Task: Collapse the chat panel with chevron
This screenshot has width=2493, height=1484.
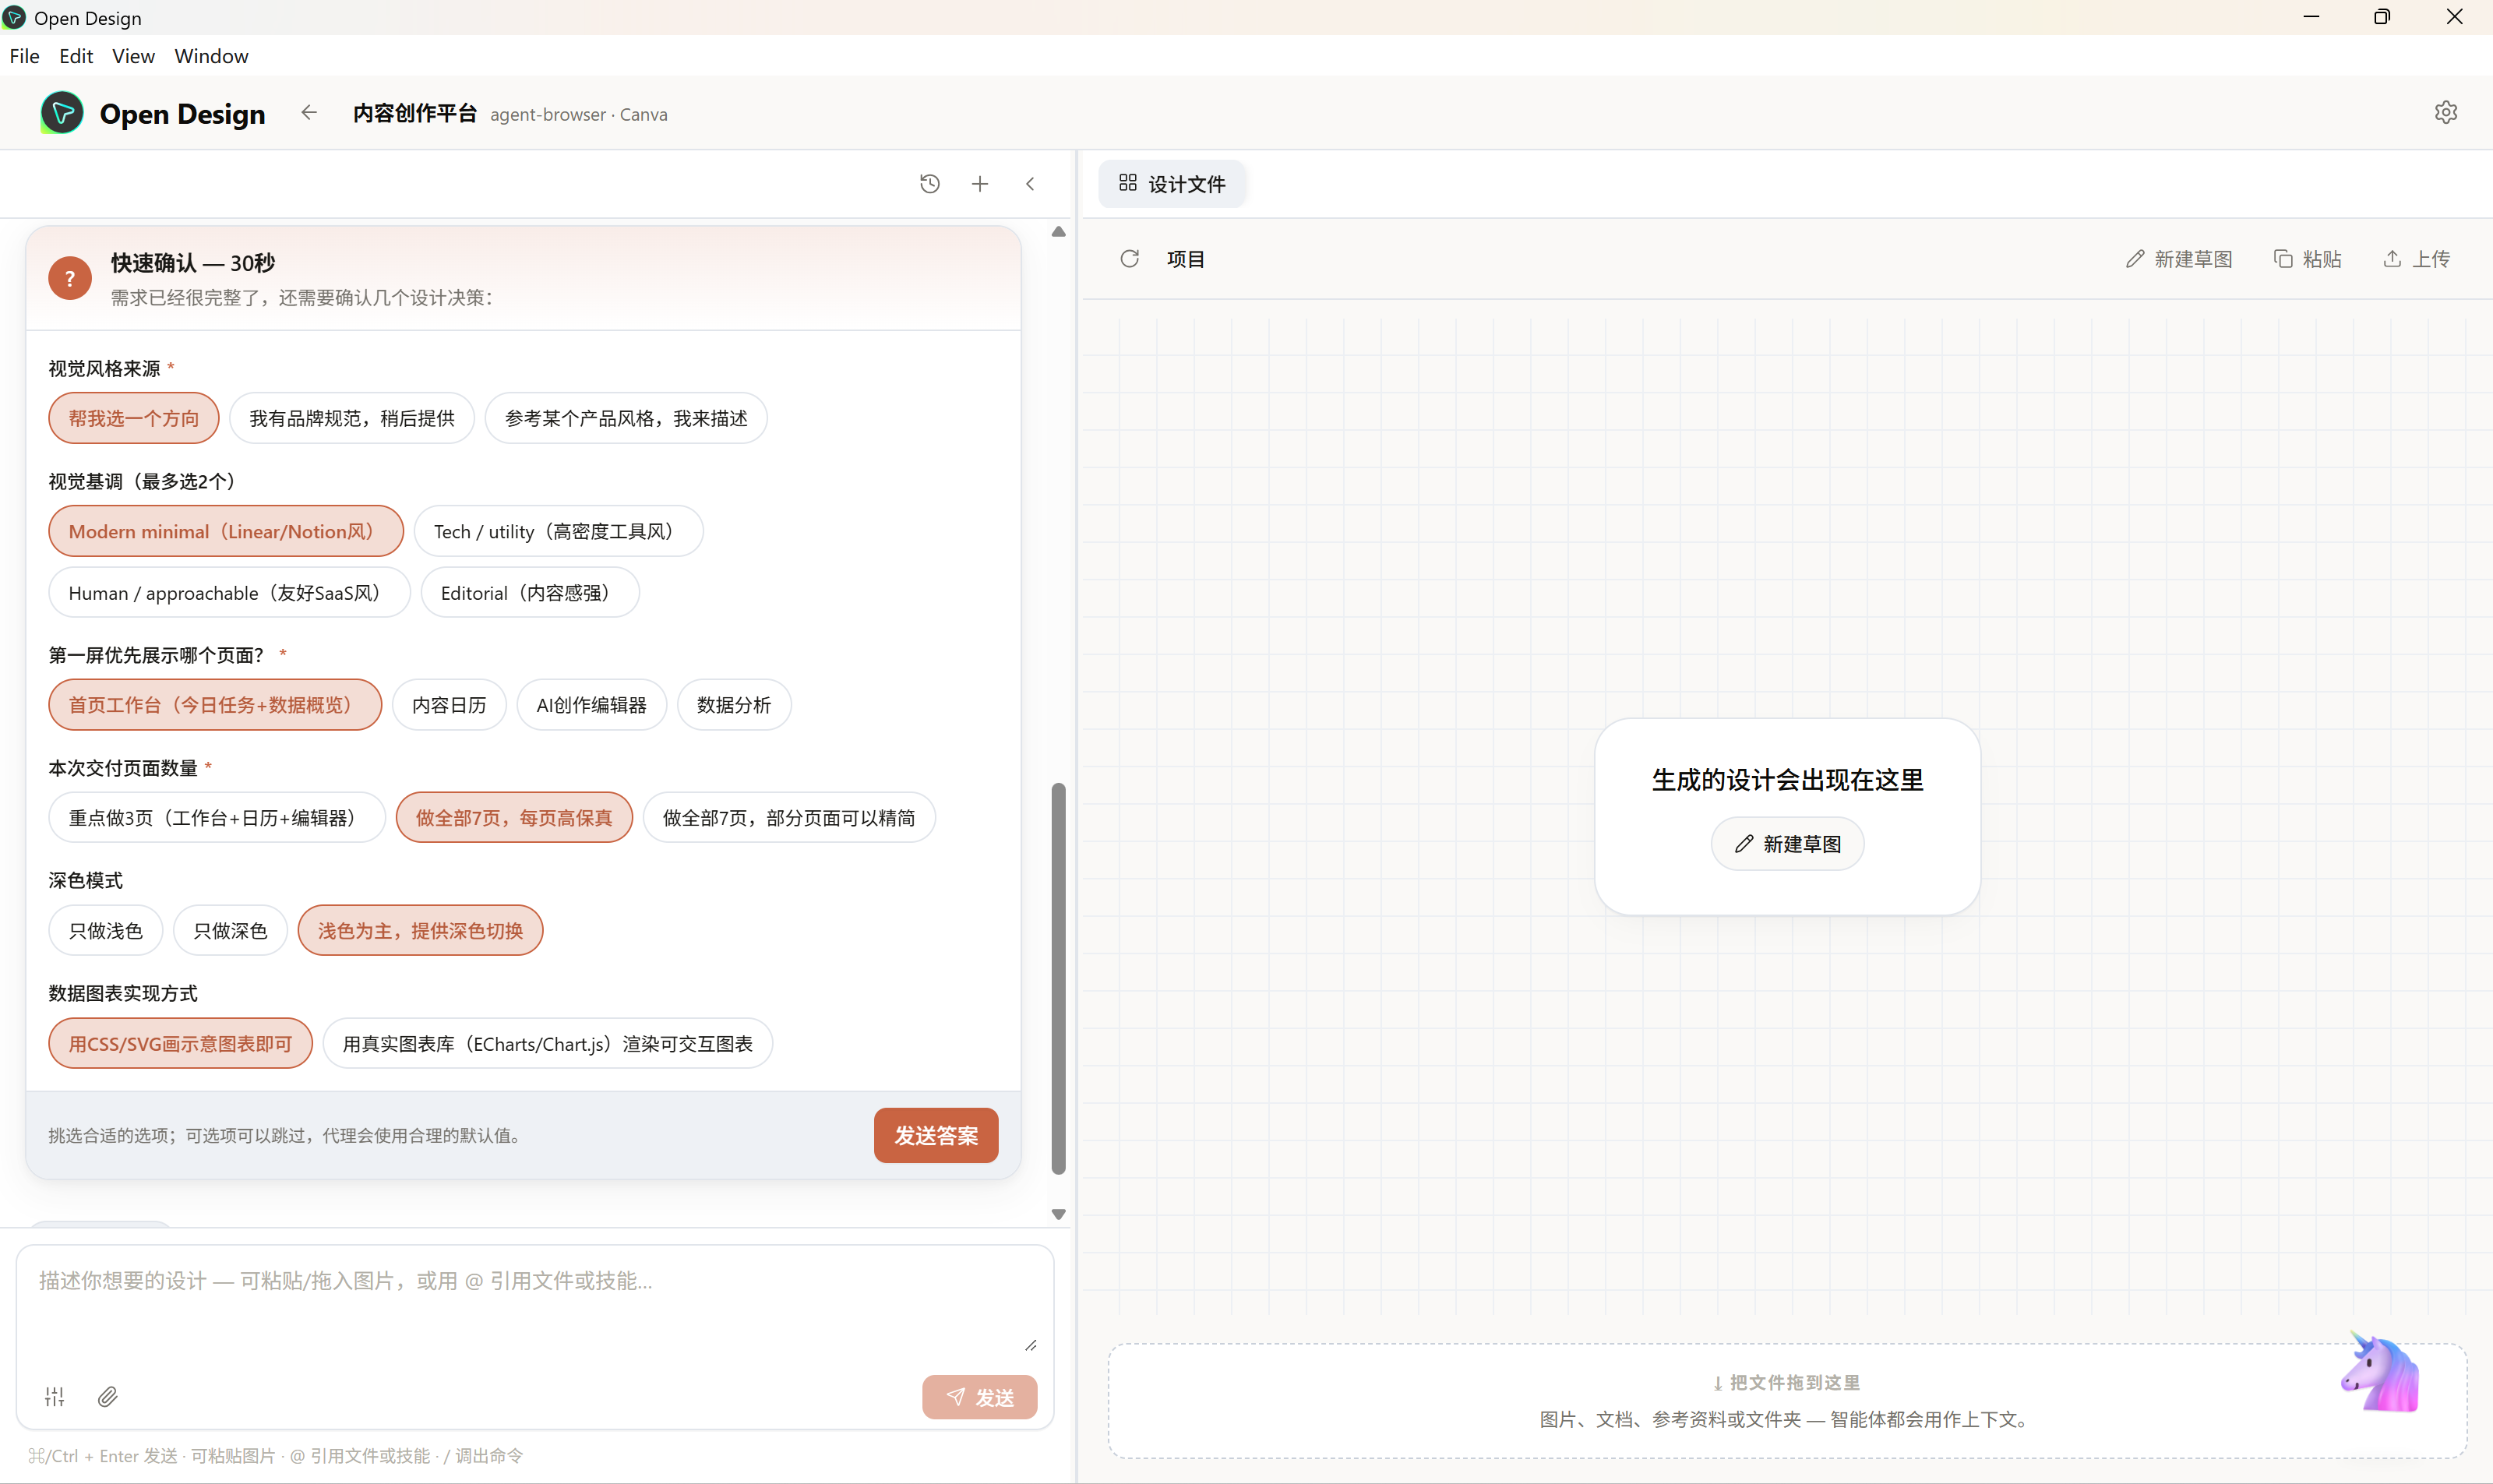Action: 1030,184
